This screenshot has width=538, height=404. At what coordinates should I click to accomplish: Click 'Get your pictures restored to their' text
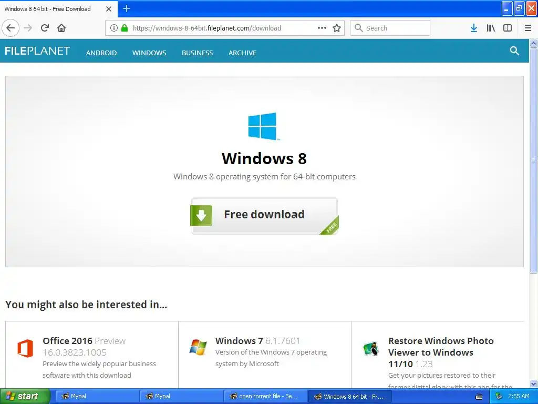442,375
